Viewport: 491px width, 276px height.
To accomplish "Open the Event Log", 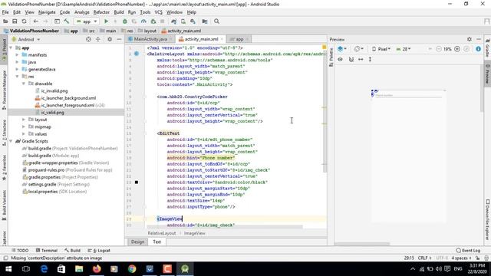I will pyautogui.click(x=468, y=251).
